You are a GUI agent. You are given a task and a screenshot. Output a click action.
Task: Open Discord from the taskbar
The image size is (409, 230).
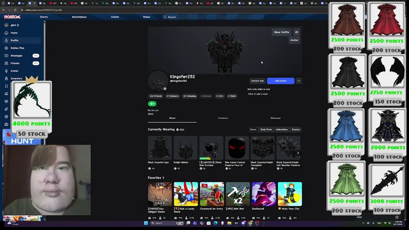tap(243, 223)
